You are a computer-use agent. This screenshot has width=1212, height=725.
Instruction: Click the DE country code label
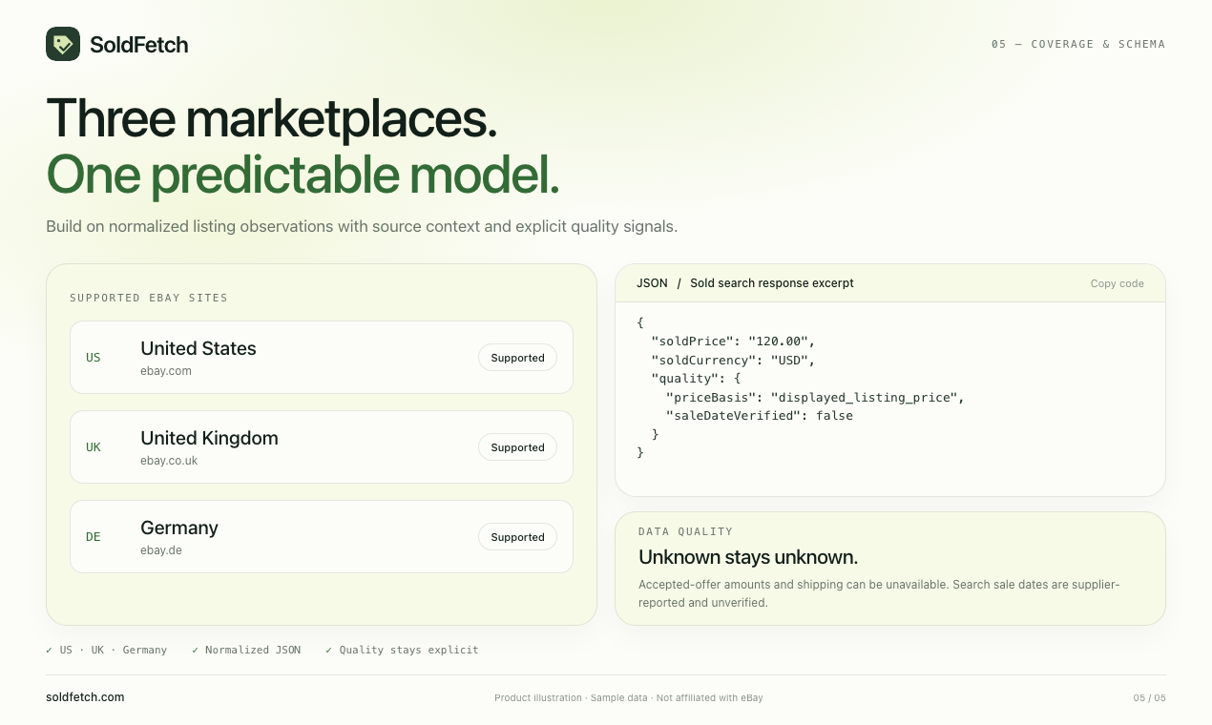pos(93,537)
